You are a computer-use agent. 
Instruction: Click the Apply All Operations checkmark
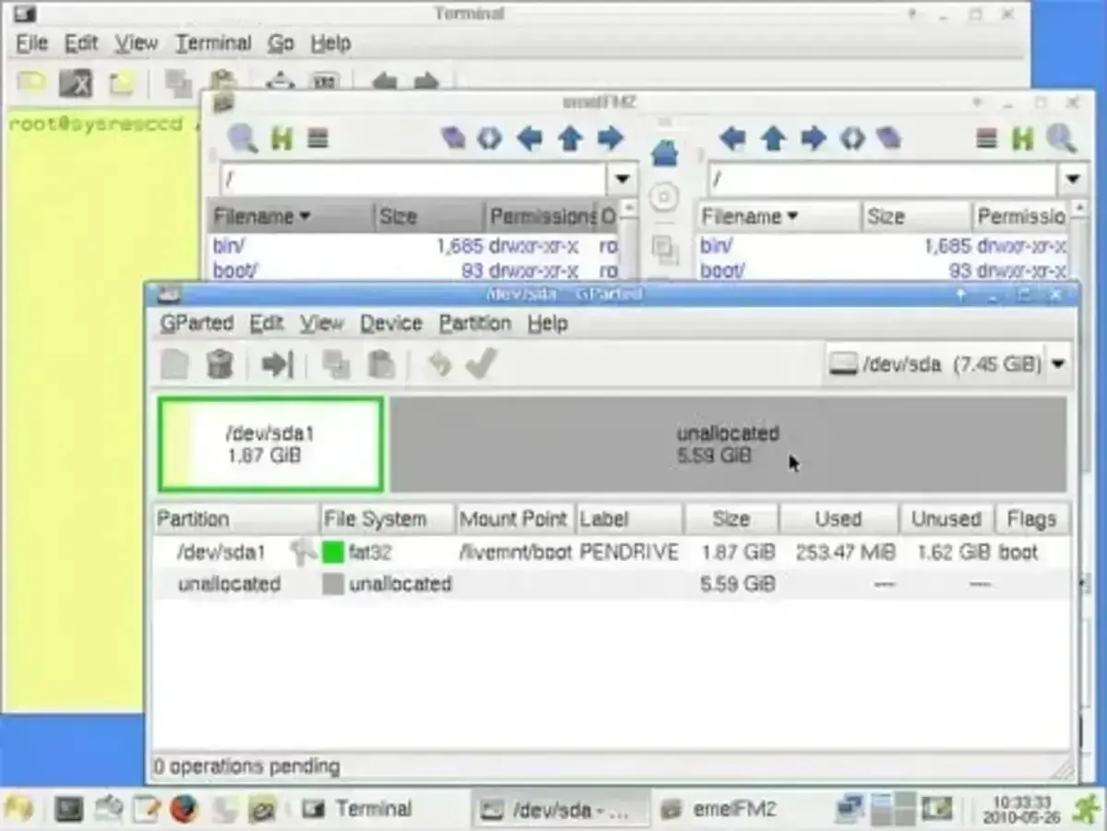(x=481, y=364)
